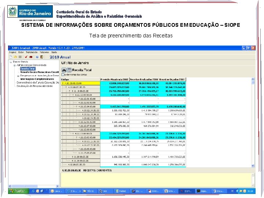264x198 pixels.
Task: Select Receita Total in the tree
Action: [27, 69]
